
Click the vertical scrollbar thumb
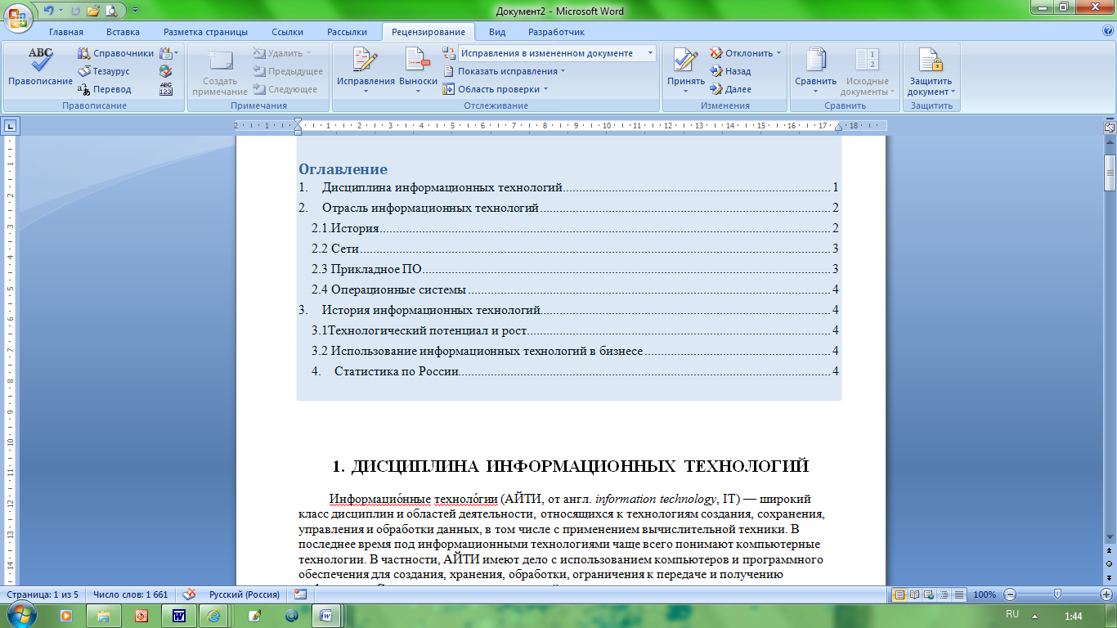click(x=1110, y=172)
